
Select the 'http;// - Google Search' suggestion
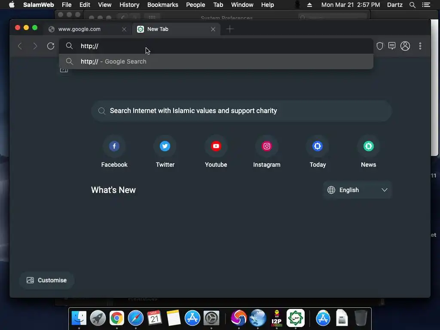[216, 61]
